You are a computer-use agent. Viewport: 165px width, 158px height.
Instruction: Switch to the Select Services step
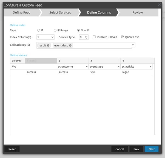coord(60,12)
